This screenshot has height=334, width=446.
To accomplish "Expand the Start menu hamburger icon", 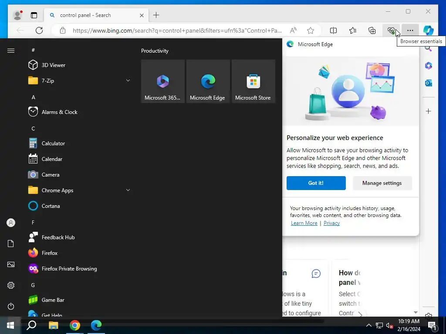I will (x=11, y=50).
